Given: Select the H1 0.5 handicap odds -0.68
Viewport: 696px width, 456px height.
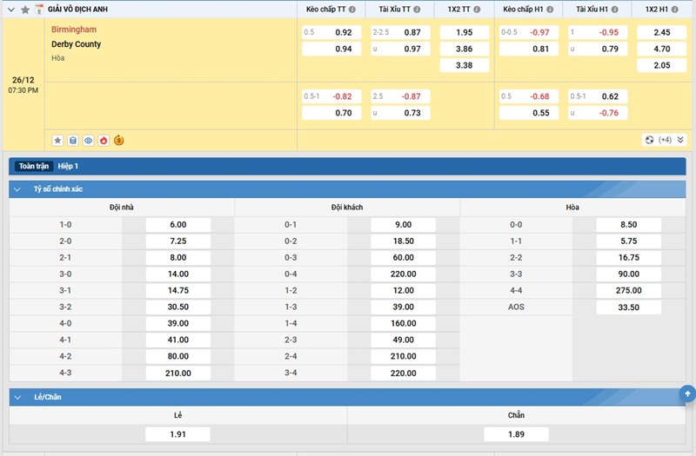Looking at the screenshot, I should (x=529, y=96).
